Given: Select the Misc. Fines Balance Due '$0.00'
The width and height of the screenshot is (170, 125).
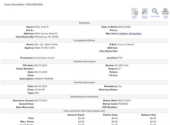Looking at the screenshot, I should coord(153,122).
